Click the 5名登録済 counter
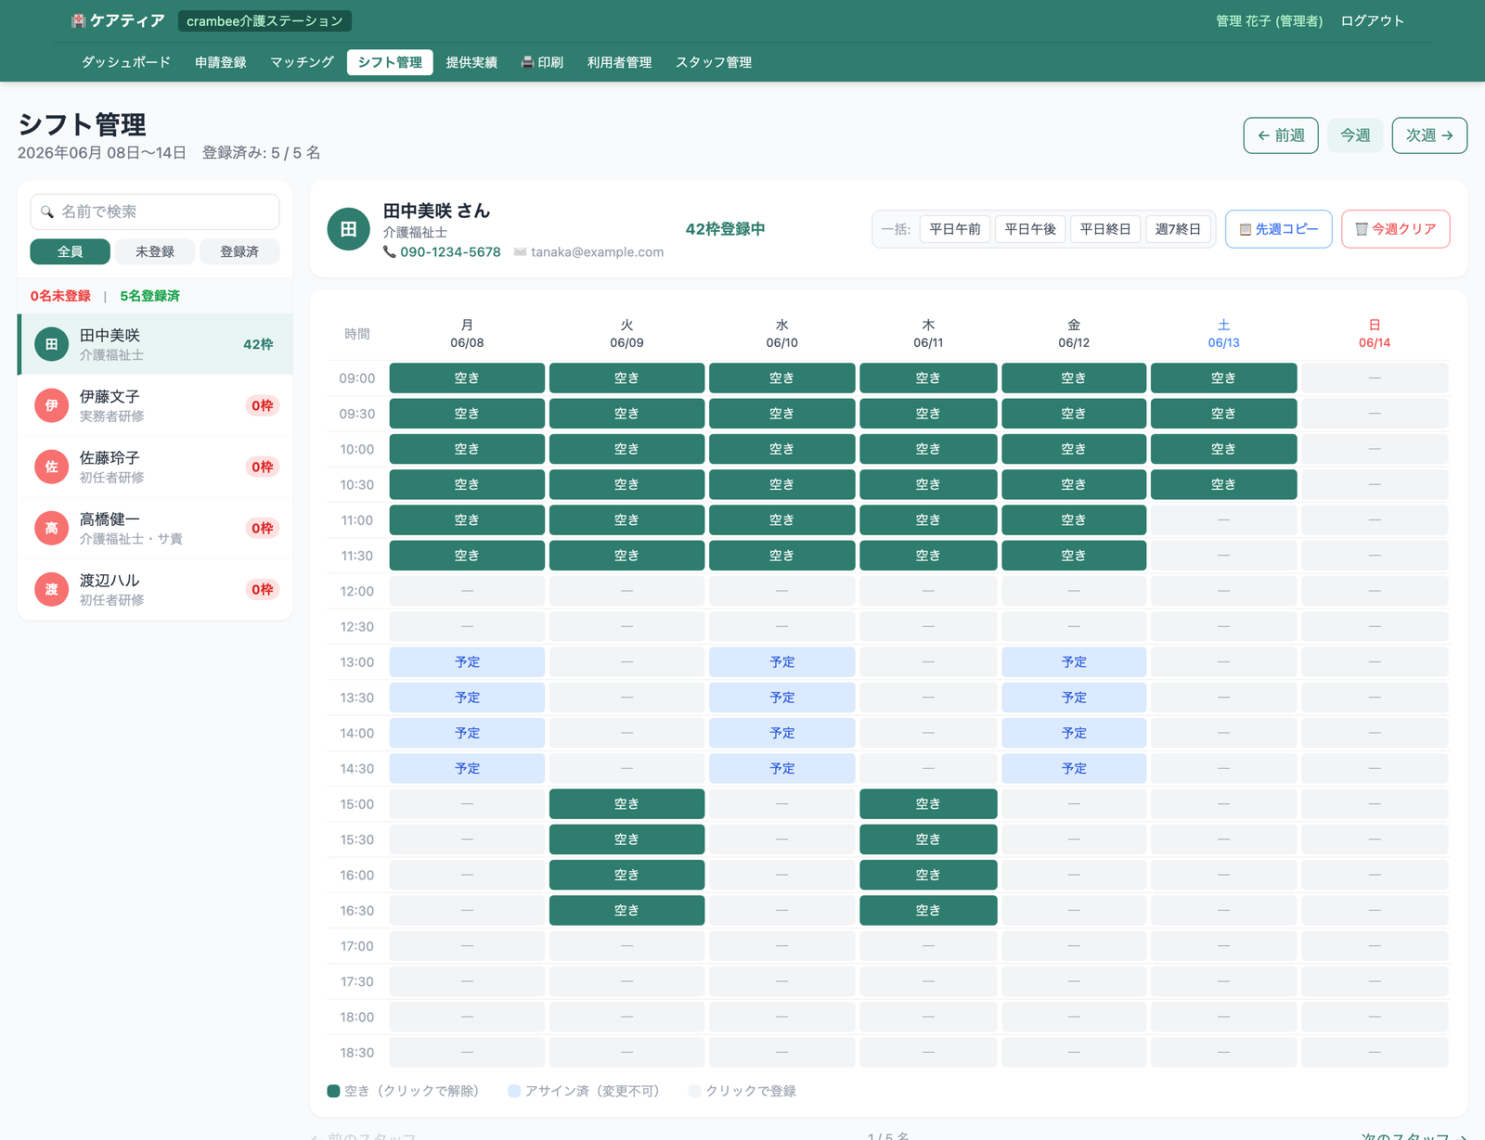The height and width of the screenshot is (1140, 1485). (149, 296)
